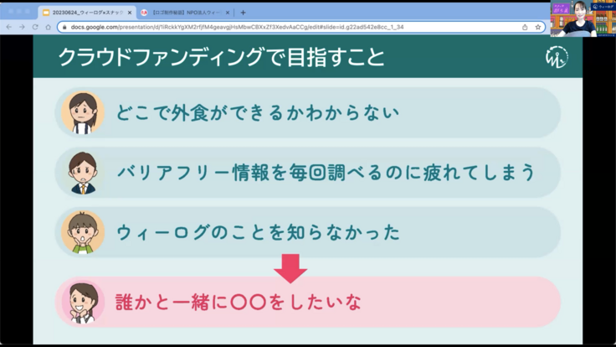
Task: Close the 【ロゴ制作秘話】NPO法人 tab
Action: pyautogui.click(x=228, y=13)
